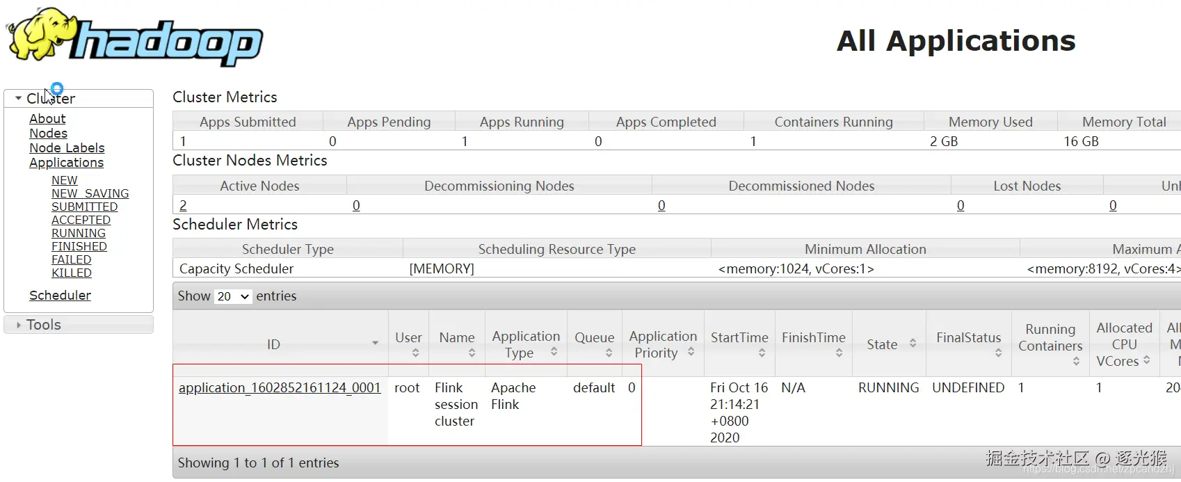Open application_1602852161124_0001 details
This screenshot has width=1181, height=482.
280,387
